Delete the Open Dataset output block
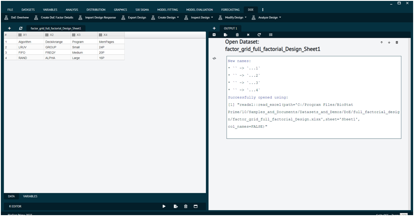This screenshot has height=216, width=414. pos(396,42)
